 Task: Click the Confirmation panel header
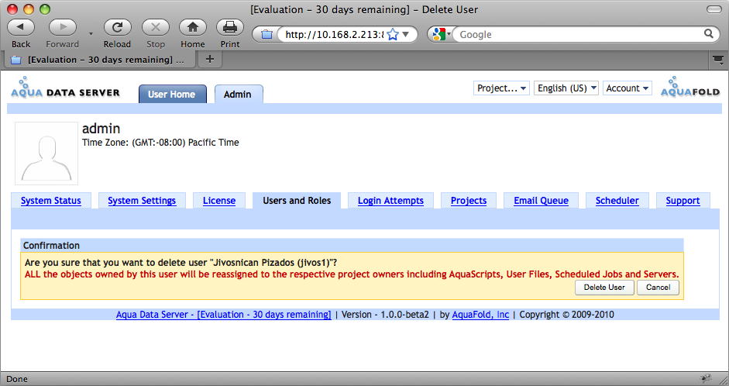[352, 245]
